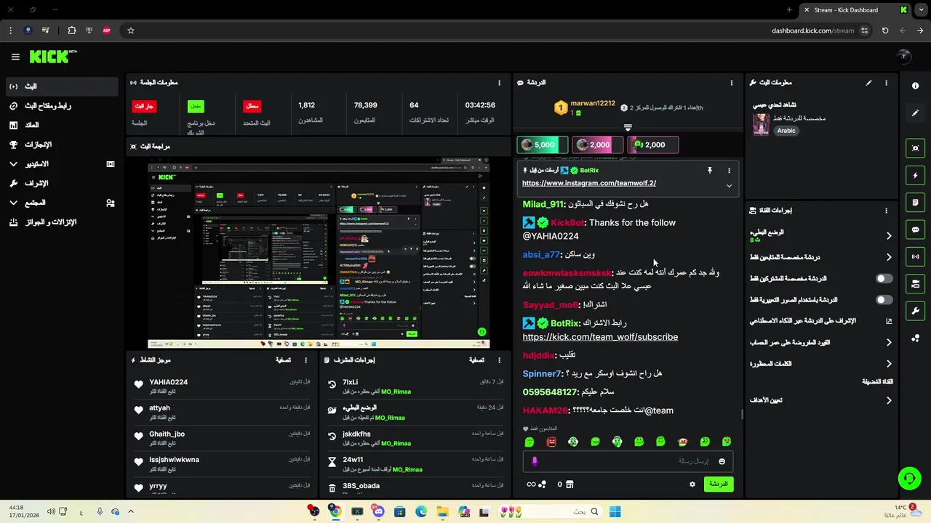Open Discord from the Windows taskbar
Screen dimensions: 931x523
tap(378, 511)
